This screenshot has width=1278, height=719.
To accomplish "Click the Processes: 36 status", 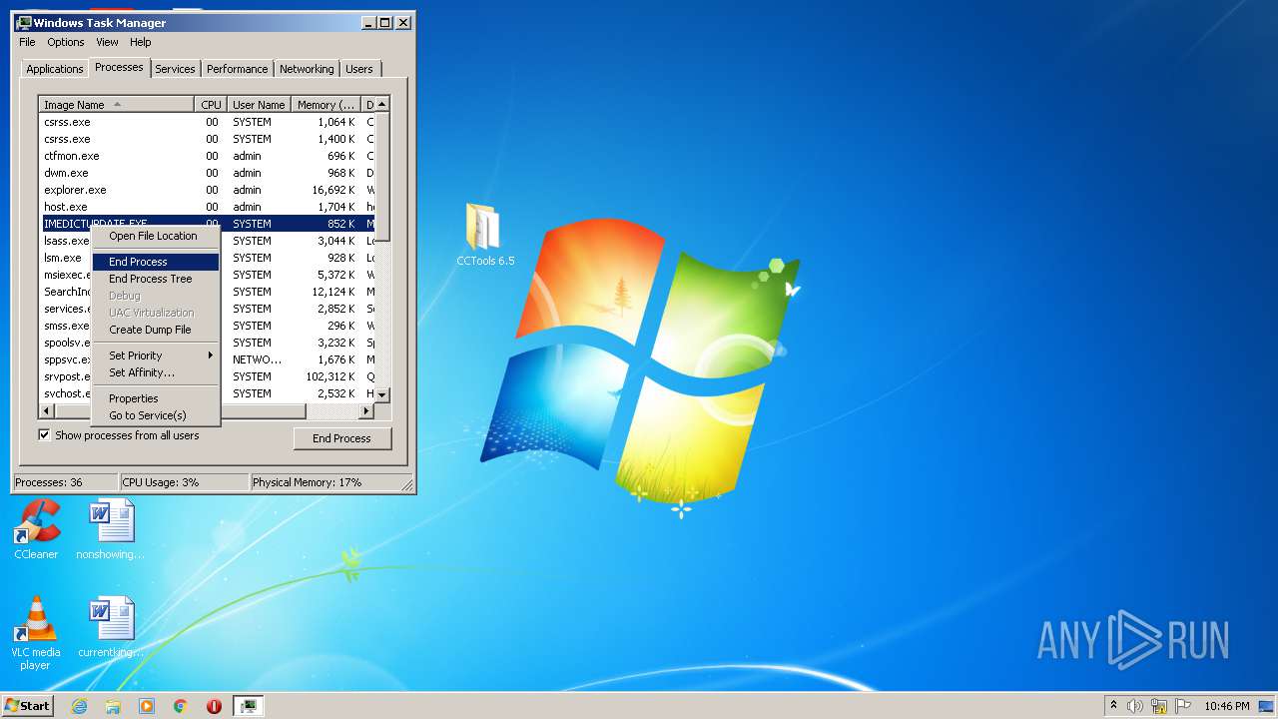I will (65, 482).
